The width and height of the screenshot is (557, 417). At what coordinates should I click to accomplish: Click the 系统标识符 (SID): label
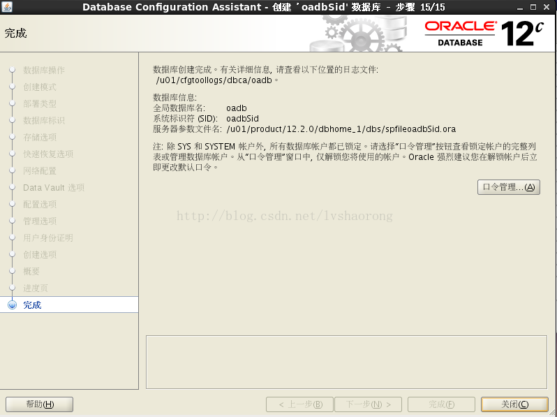point(185,118)
